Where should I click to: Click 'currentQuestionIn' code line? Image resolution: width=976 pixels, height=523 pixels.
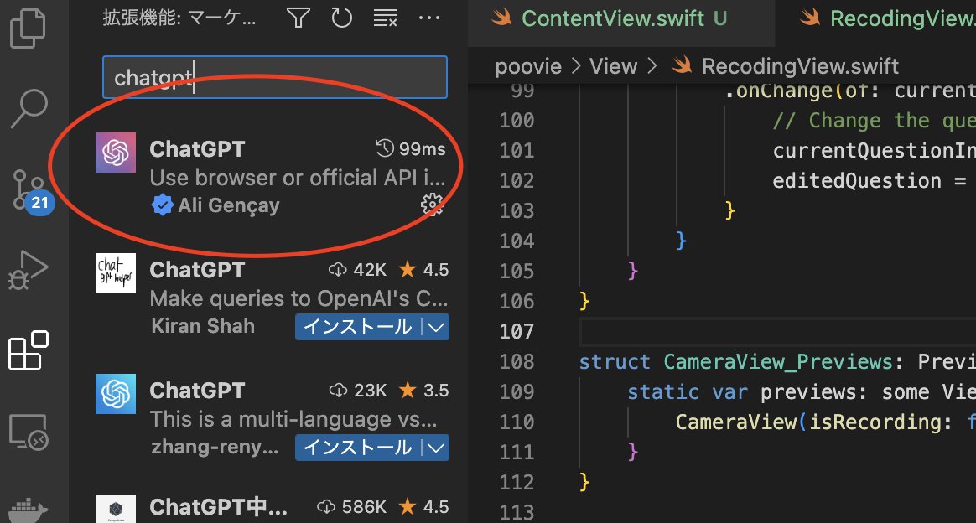874,150
